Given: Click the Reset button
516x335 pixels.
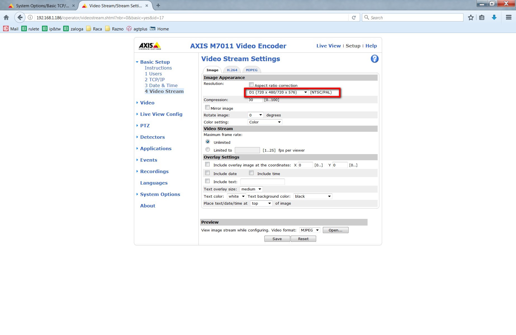Looking at the screenshot, I should tap(303, 239).
